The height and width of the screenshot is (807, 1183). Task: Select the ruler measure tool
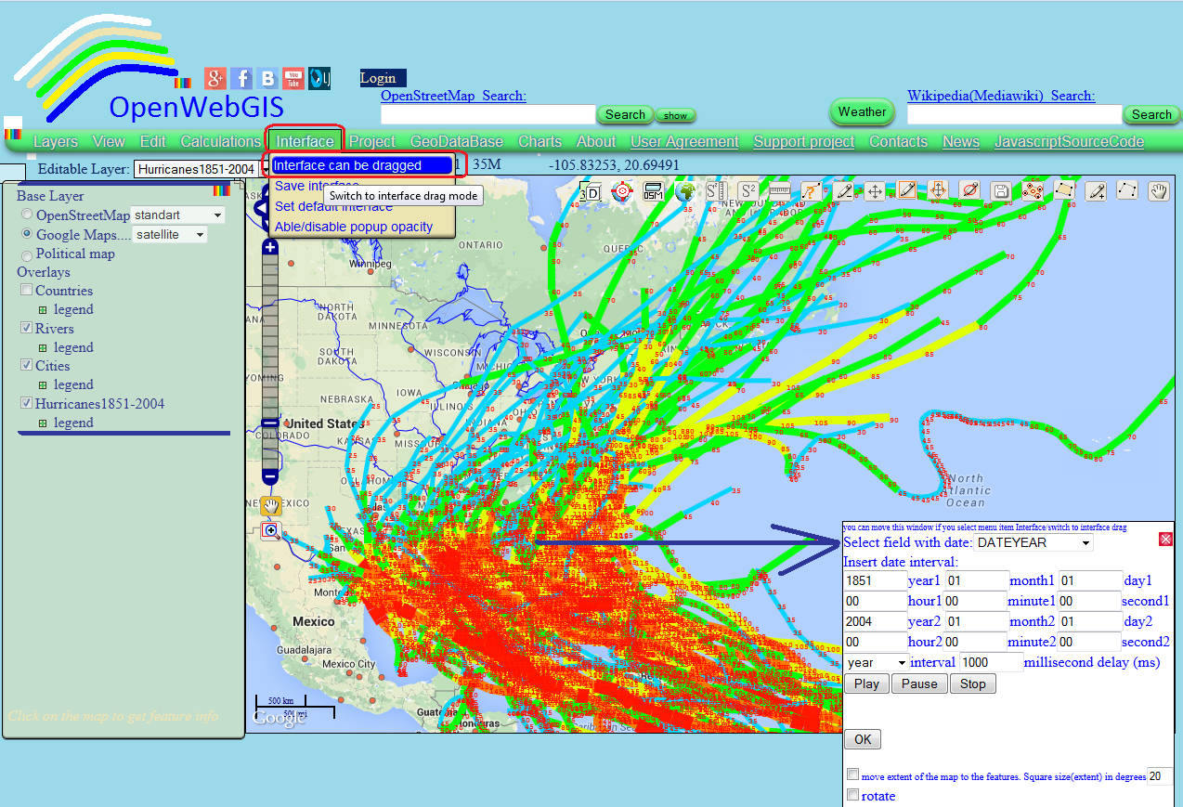779,191
